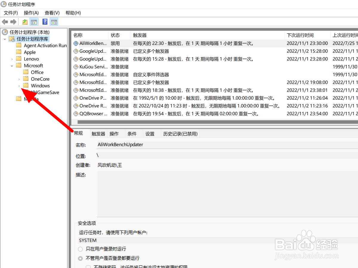Click the clock icon of KuGou Servi task
Image resolution: width=358 pixels, height=268 pixels.
click(76, 67)
